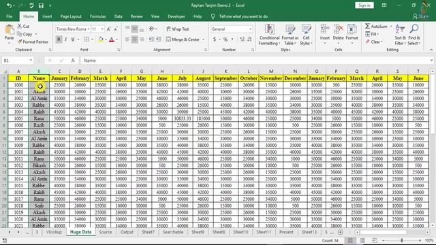The image size is (436, 245).
Task: Switch to the Page Layout tab
Action: (x=71, y=16)
